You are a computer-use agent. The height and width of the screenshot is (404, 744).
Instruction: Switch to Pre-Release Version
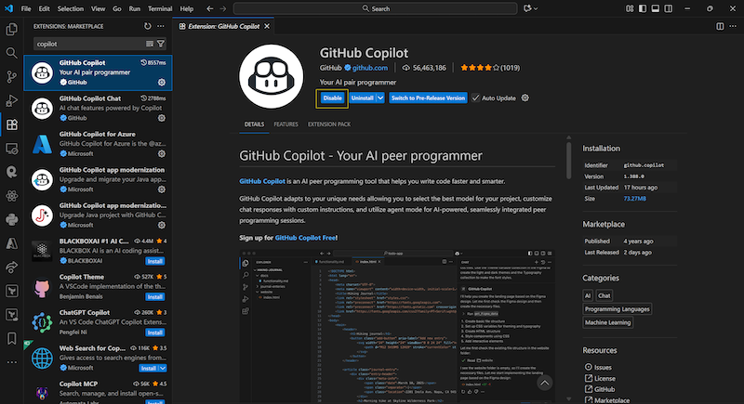pyautogui.click(x=428, y=98)
